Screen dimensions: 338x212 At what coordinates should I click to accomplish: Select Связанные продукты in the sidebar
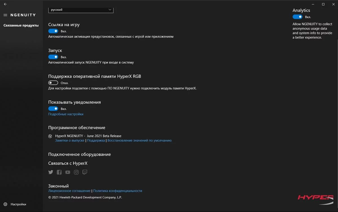pos(21,26)
